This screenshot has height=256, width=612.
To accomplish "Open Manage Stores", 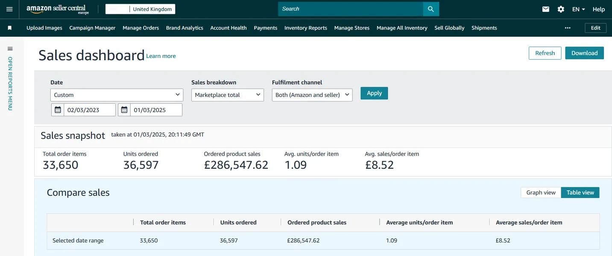I will [x=352, y=28].
